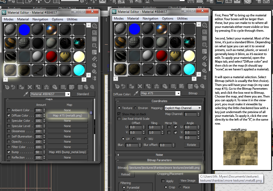Open Sample Type sphere flyout in left editor
273x191 pixels.
click(x=94, y=26)
